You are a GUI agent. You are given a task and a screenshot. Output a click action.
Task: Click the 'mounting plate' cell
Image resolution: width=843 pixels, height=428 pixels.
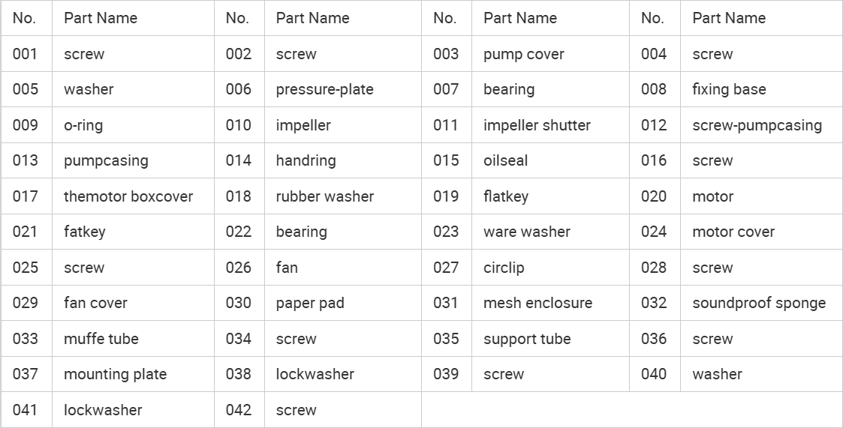tap(115, 374)
